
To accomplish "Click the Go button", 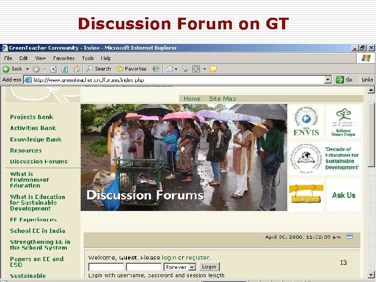I will [x=344, y=79].
